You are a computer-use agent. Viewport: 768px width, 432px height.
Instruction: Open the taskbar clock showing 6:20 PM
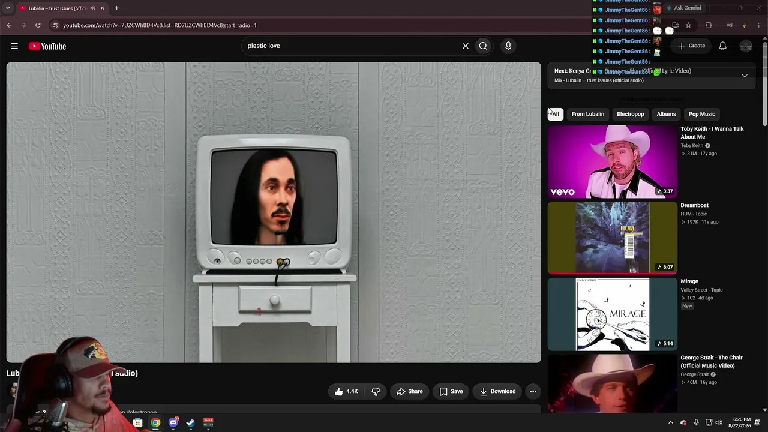(740, 423)
